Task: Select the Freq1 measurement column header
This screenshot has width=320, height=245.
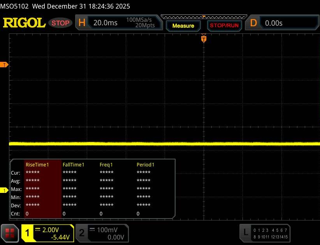Action: (106, 164)
